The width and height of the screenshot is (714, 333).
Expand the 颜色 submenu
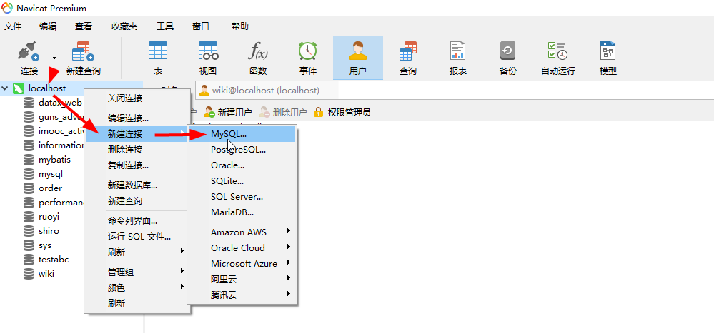[137, 288]
